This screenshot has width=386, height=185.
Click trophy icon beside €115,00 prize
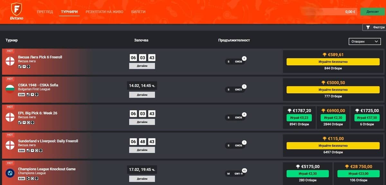point(325,139)
